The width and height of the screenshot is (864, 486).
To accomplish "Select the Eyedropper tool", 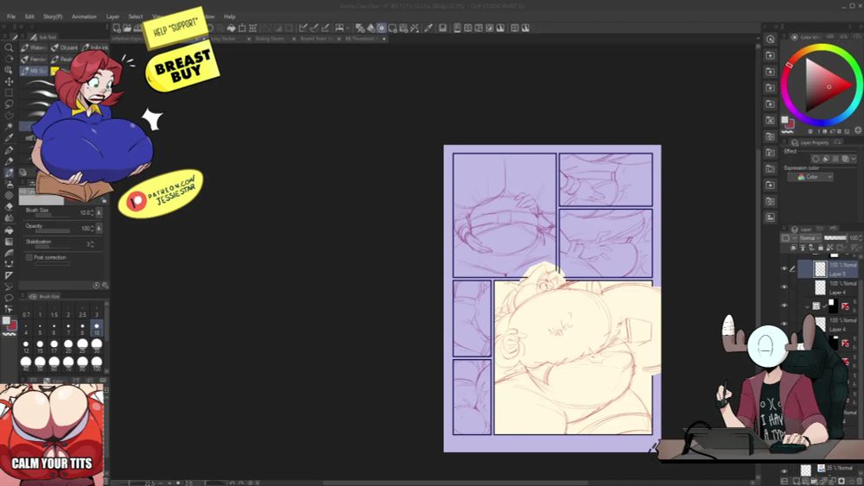I will pos(9,138).
